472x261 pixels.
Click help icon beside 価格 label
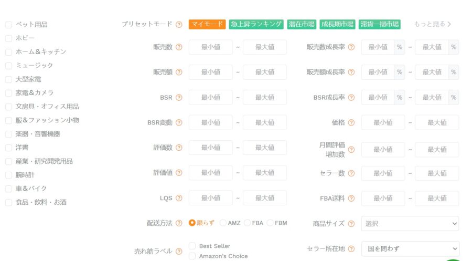[x=351, y=122]
